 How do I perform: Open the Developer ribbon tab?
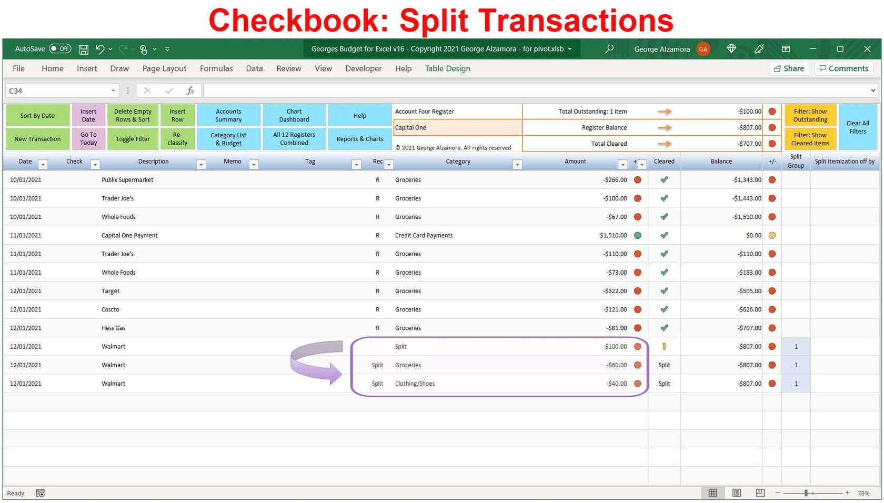tap(363, 68)
